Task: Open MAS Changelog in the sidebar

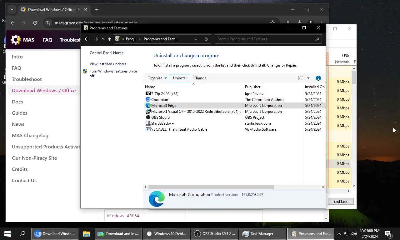Action: [x=30, y=135]
